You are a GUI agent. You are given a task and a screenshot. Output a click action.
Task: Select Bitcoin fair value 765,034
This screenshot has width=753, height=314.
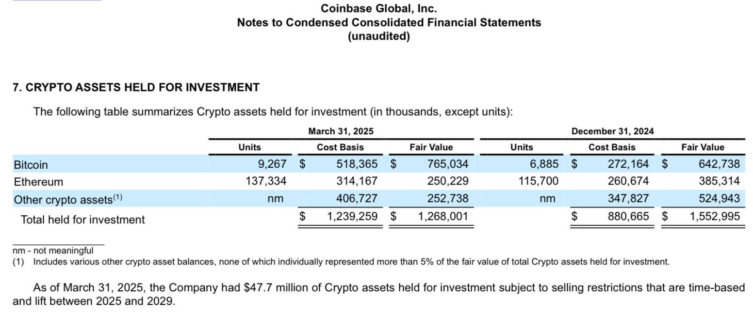[448, 164]
